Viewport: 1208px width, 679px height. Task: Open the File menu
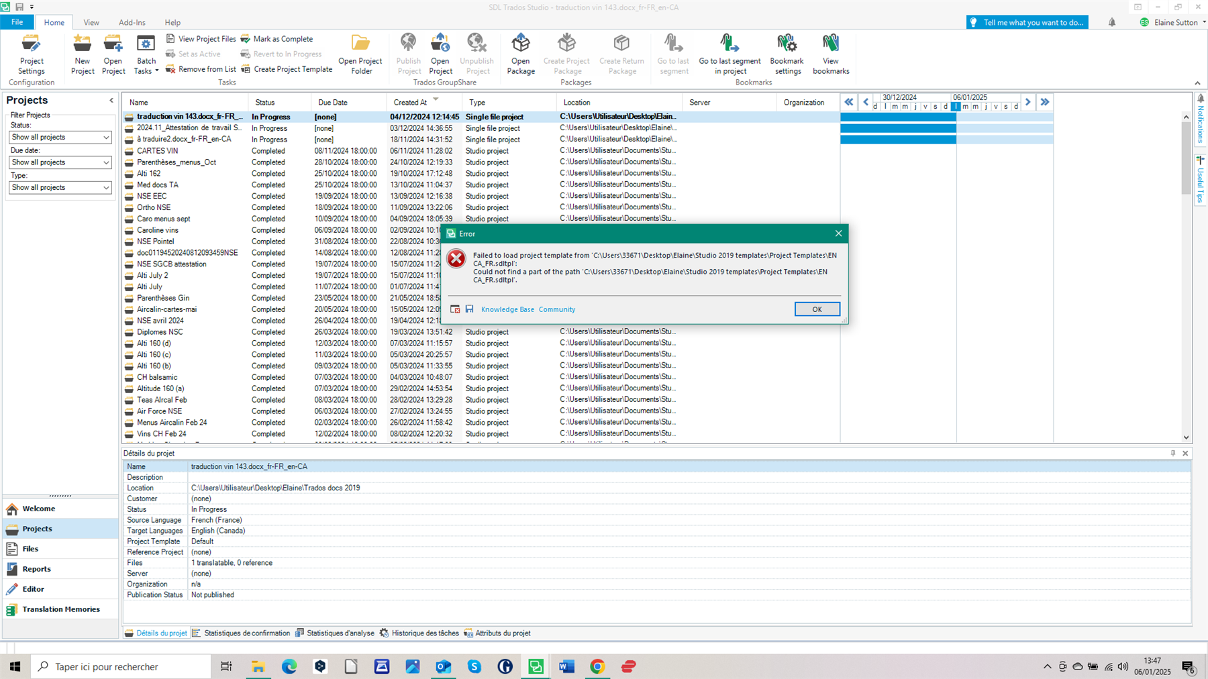click(17, 22)
